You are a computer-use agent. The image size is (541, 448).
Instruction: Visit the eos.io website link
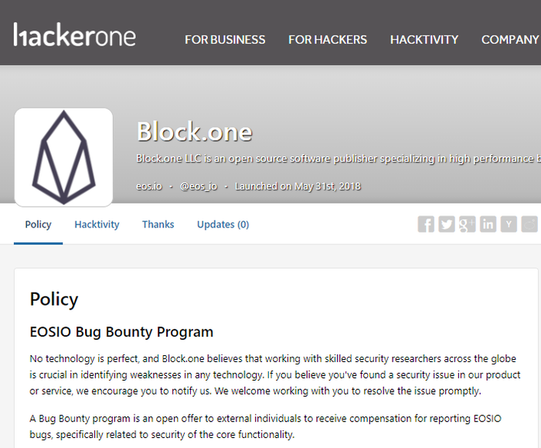click(x=149, y=186)
